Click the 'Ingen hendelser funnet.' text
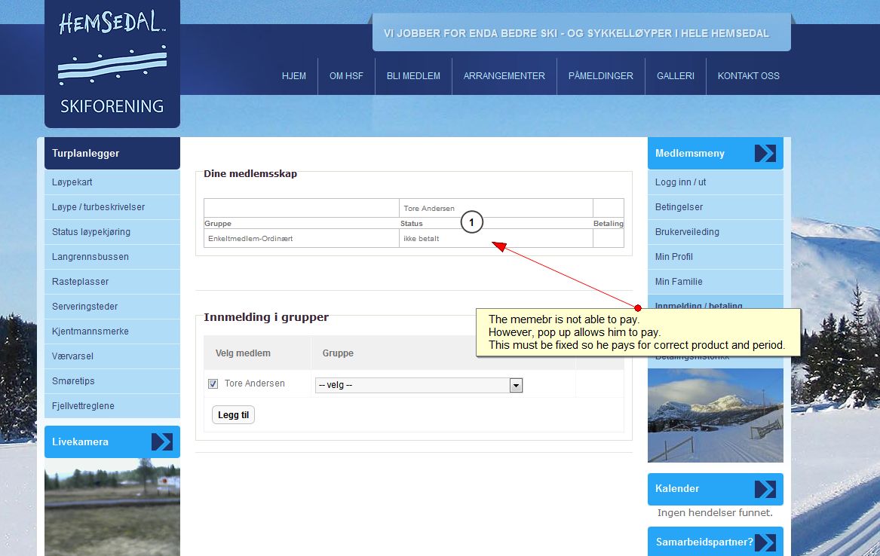This screenshot has height=556, width=880. pos(715,512)
